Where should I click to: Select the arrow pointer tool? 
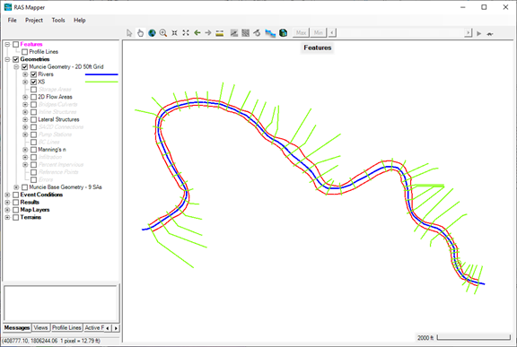click(x=129, y=33)
